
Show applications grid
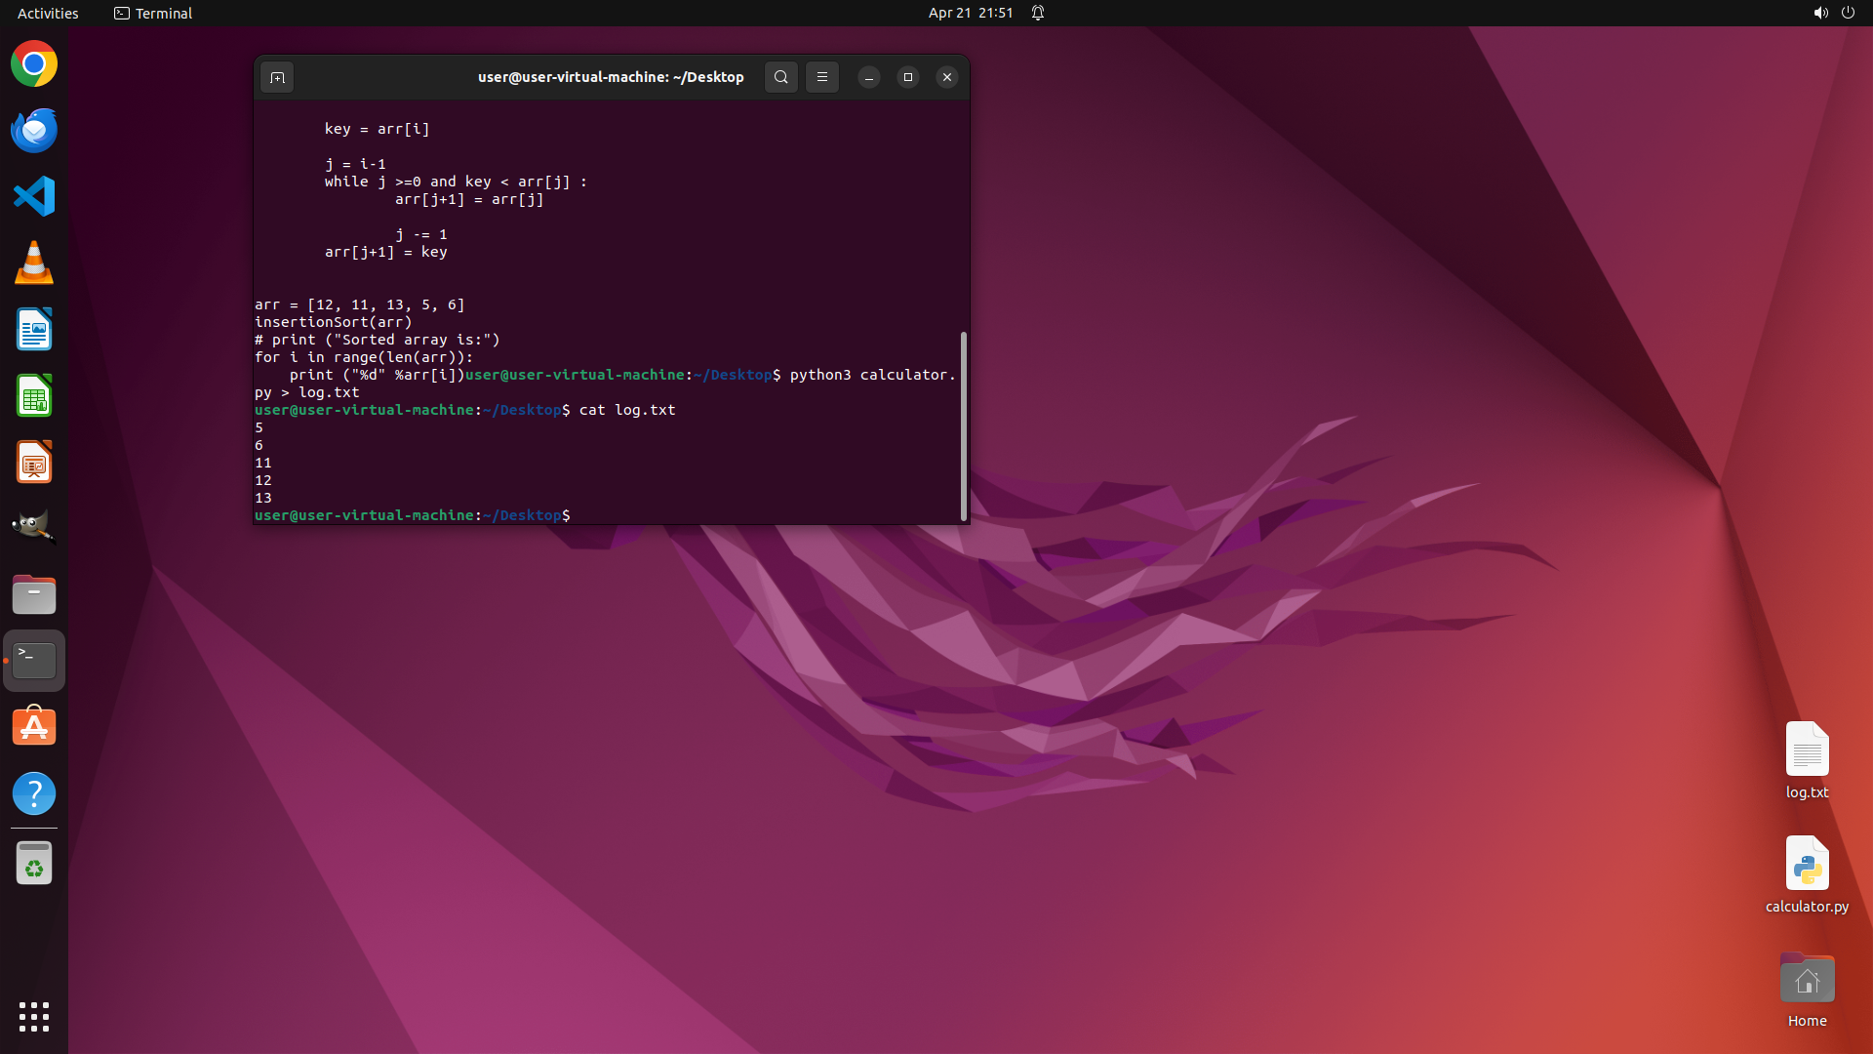coord(34,1016)
